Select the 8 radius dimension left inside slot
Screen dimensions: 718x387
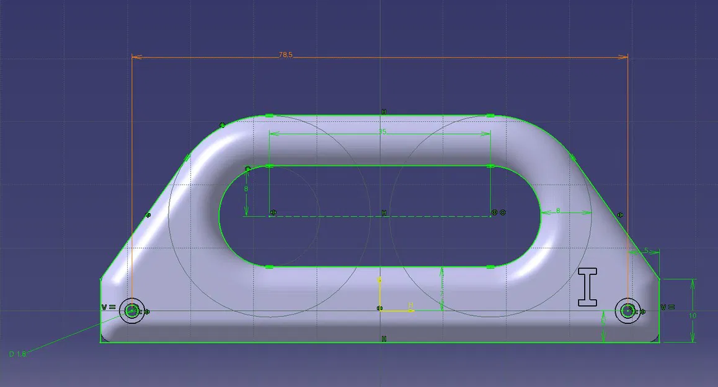(246, 189)
